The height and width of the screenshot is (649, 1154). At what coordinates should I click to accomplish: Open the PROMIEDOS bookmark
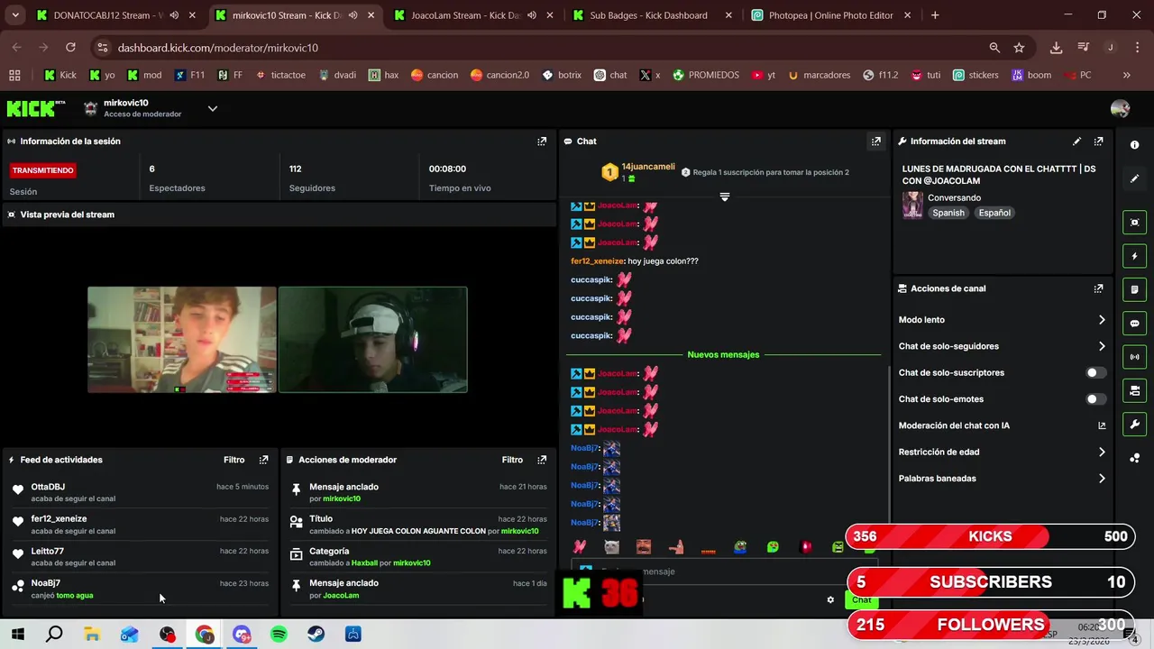(x=705, y=75)
